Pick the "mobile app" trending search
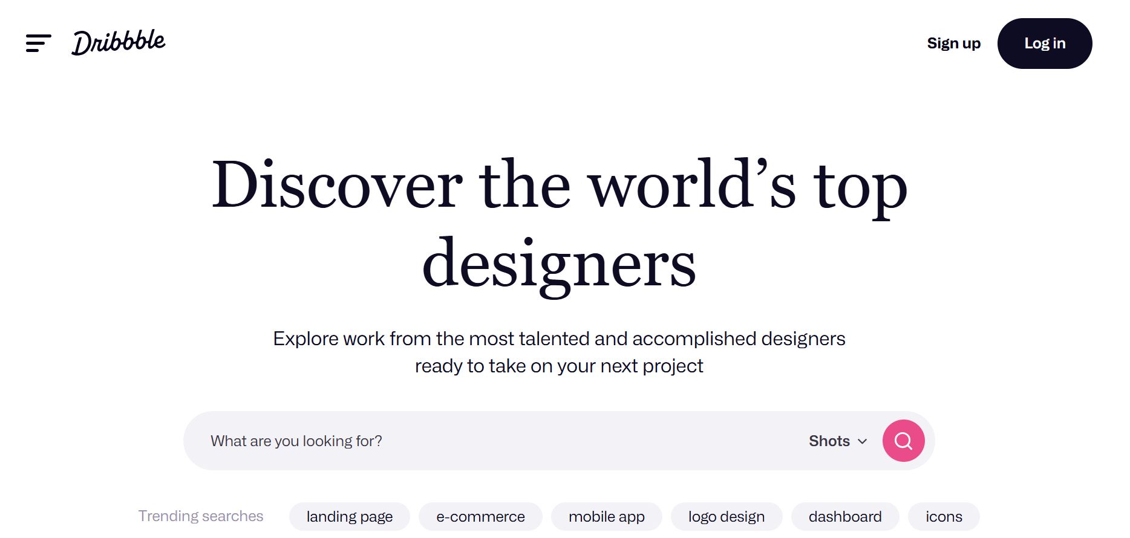This screenshot has height=538, width=1130. (x=606, y=517)
